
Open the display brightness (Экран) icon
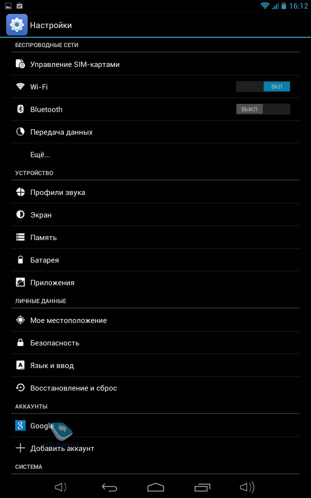coord(20,215)
